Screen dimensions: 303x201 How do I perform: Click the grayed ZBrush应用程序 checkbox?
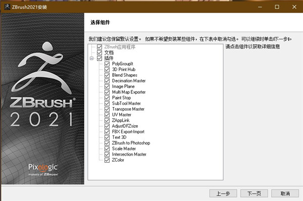[99, 47]
